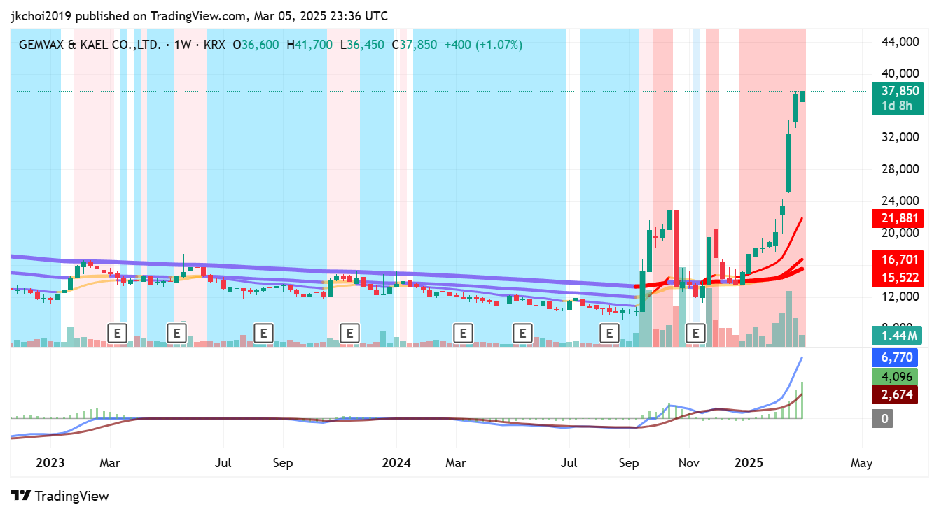939x514 pixels.
Task: Click the earnings E marker just before 2024 label
Action: pos(349,333)
